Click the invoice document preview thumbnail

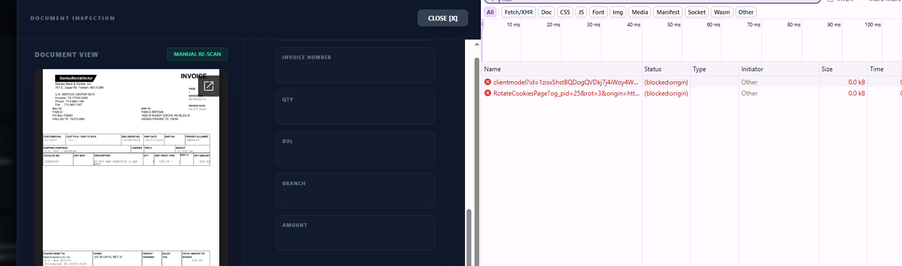[x=131, y=167]
